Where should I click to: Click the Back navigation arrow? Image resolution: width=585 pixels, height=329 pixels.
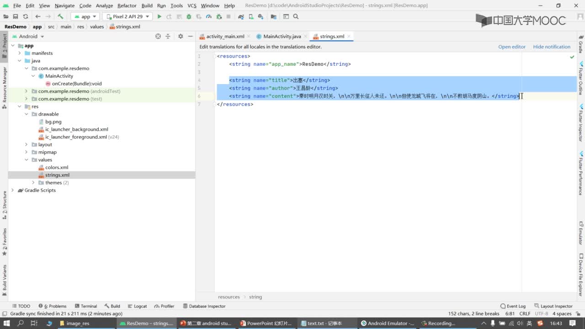pos(38,16)
